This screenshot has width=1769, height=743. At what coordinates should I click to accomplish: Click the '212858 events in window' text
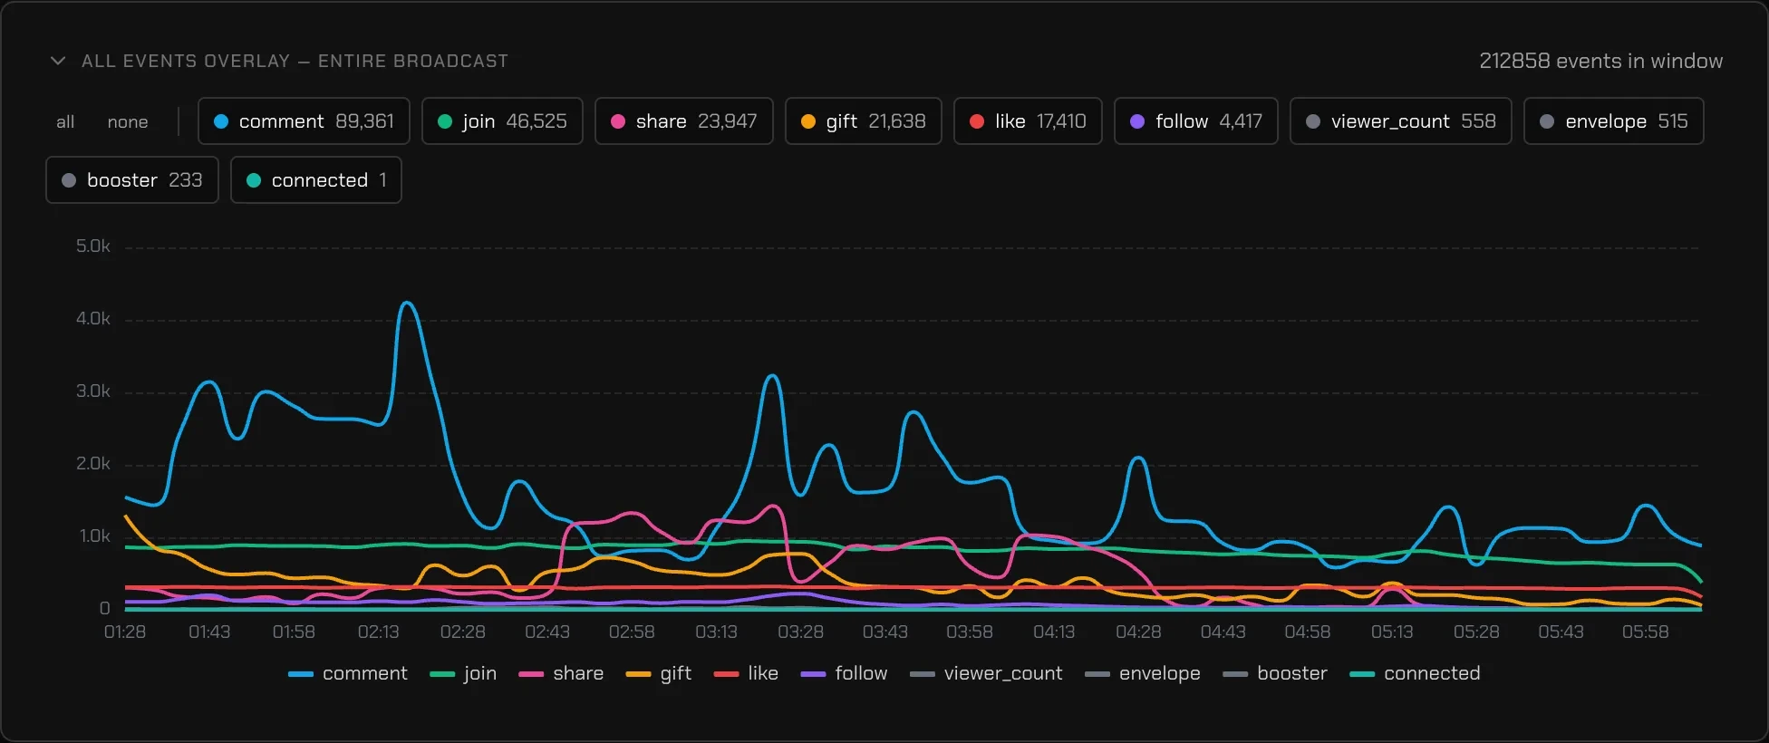coord(1600,61)
